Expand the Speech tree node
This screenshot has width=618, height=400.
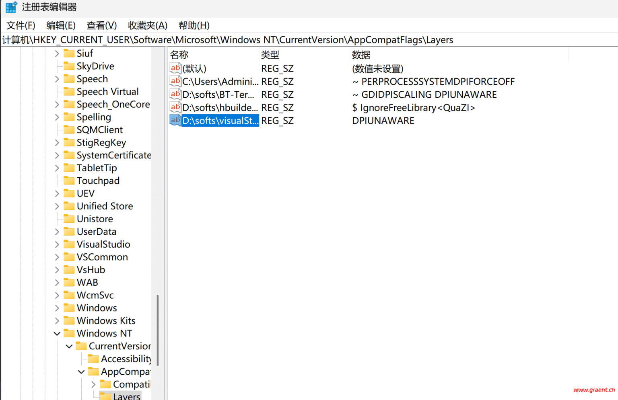point(57,79)
